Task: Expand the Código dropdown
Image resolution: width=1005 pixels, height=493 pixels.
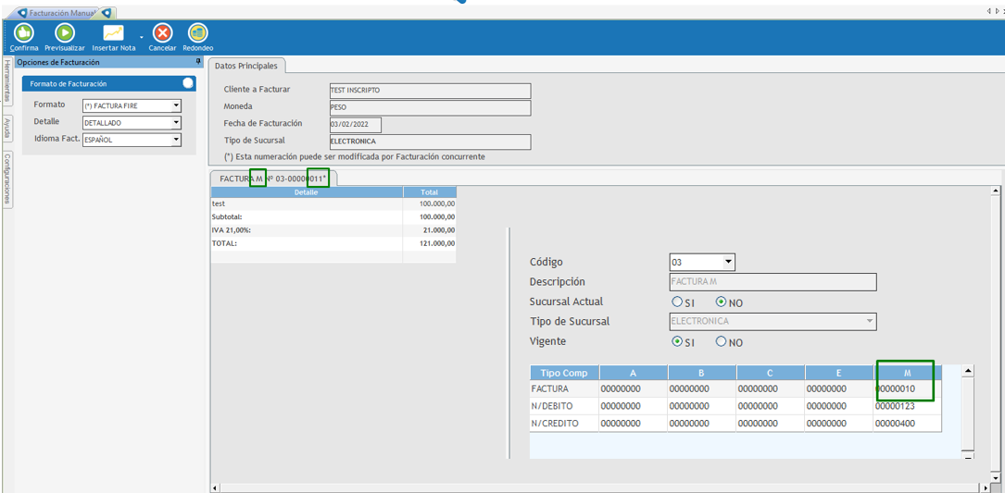Action: point(728,263)
